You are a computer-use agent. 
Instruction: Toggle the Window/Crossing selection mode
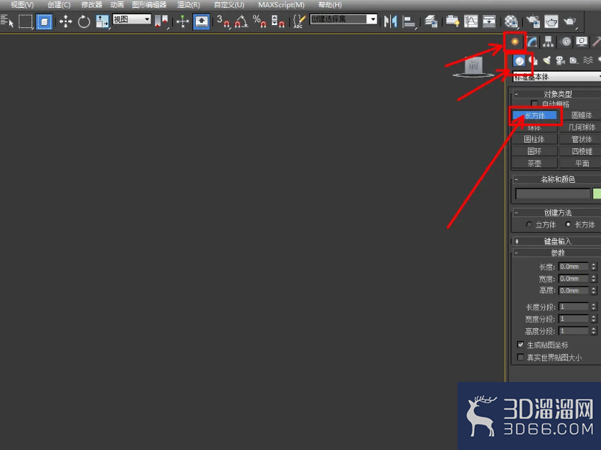pyautogui.click(x=44, y=21)
